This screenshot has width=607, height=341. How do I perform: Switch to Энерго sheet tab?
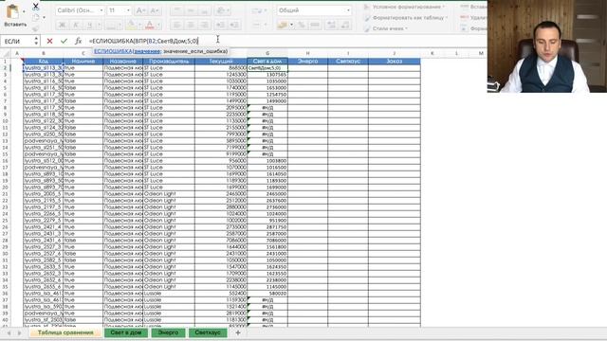tap(168, 332)
